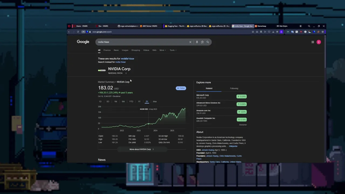This screenshot has height=194, width=345.
Task: Start voice search with the microphone icon
Action: 197,42
